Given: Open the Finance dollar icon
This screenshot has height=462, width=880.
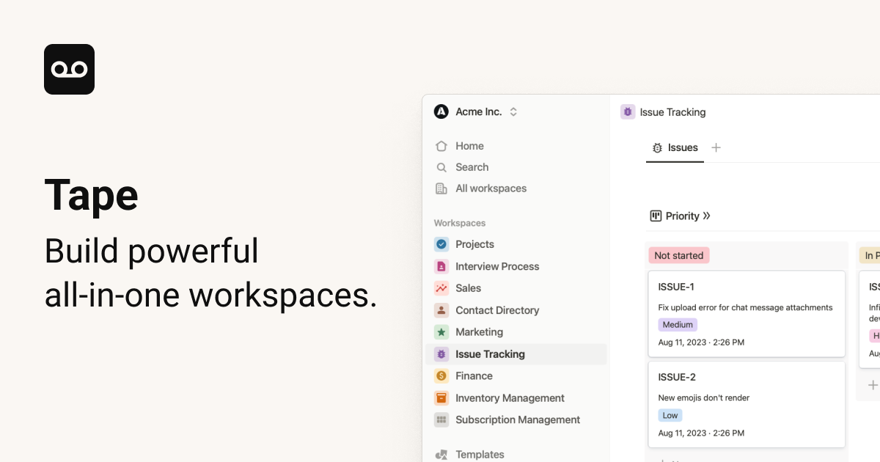Looking at the screenshot, I should [441, 376].
